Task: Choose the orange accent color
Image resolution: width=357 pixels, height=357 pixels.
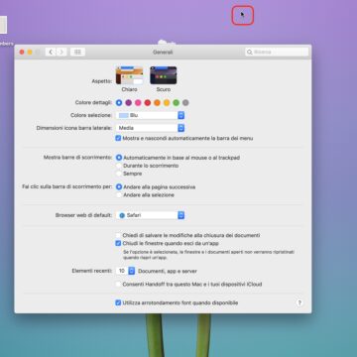Action: point(157,103)
